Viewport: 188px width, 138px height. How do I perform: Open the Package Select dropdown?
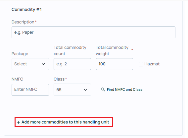click(30, 64)
